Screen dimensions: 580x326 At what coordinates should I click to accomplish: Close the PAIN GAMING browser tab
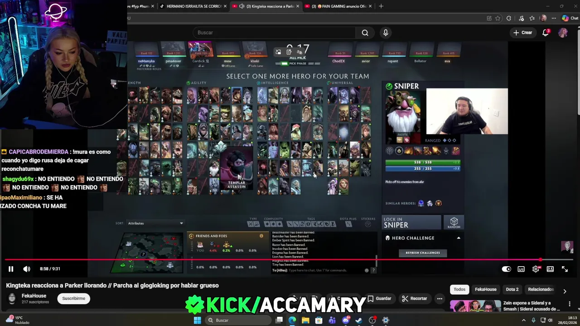tap(370, 6)
